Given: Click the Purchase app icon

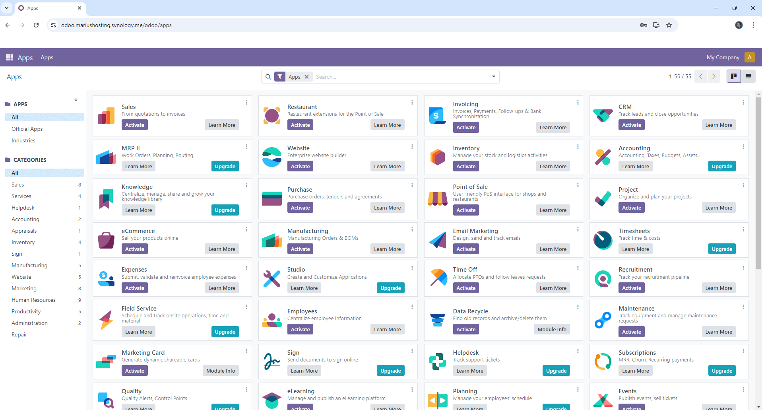Looking at the screenshot, I should (x=272, y=198).
